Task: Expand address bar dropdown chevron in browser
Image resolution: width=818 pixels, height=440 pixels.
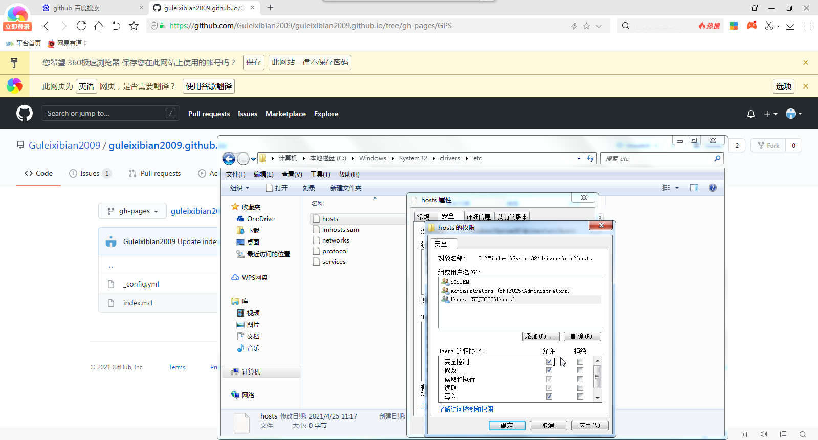Action: [x=599, y=26]
